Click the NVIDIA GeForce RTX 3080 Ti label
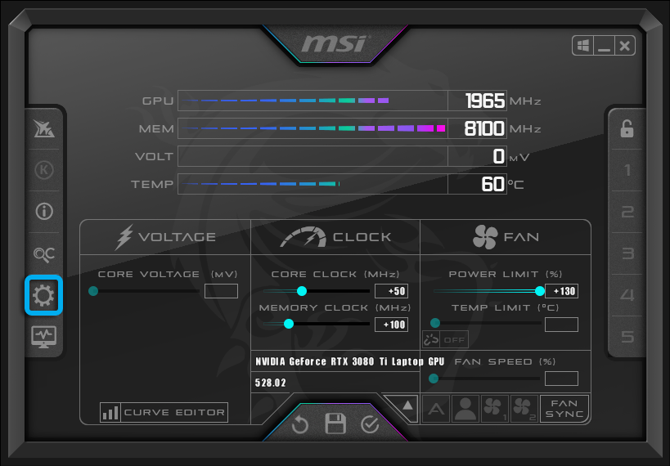This screenshot has height=466, width=670. (x=350, y=362)
